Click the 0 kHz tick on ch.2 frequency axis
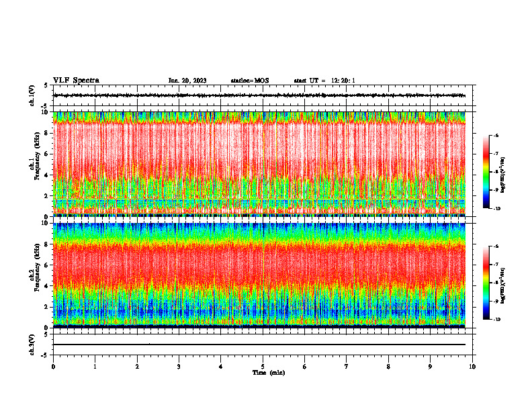The image size is (532, 411). [x=48, y=328]
